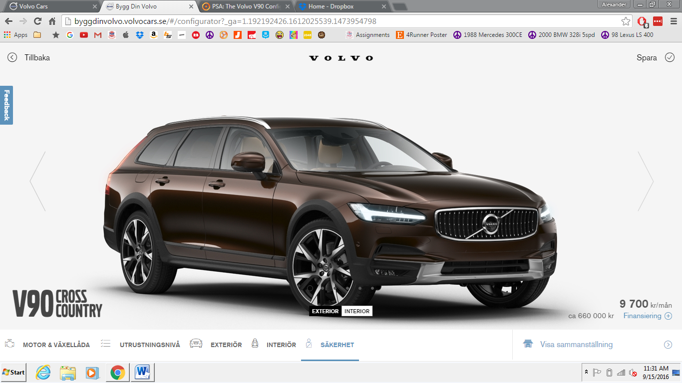Viewport: 682px width, 383px height.
Task: Open 98 Lexus LS 400 bookmark
Action: click(627, 35)
